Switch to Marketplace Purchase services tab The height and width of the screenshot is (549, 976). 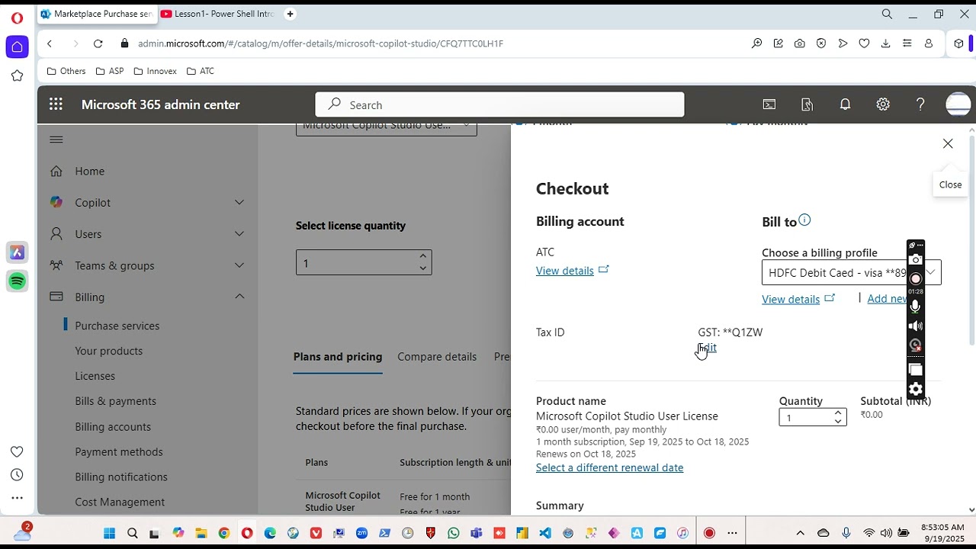click(x=96, y=14)
